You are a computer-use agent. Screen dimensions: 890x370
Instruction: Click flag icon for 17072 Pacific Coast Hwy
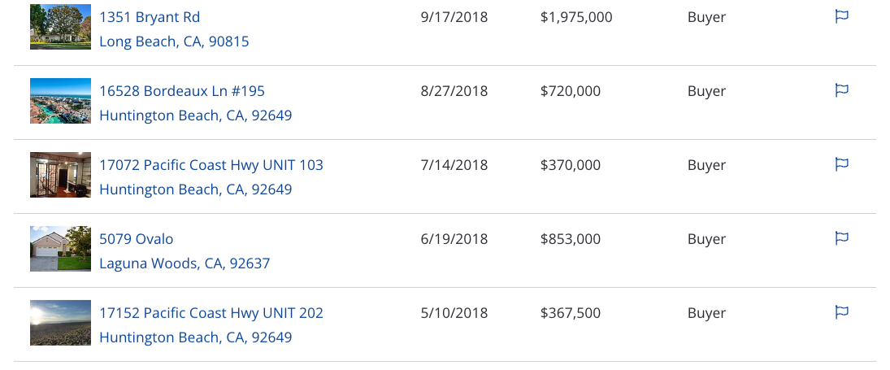(842, 164)
